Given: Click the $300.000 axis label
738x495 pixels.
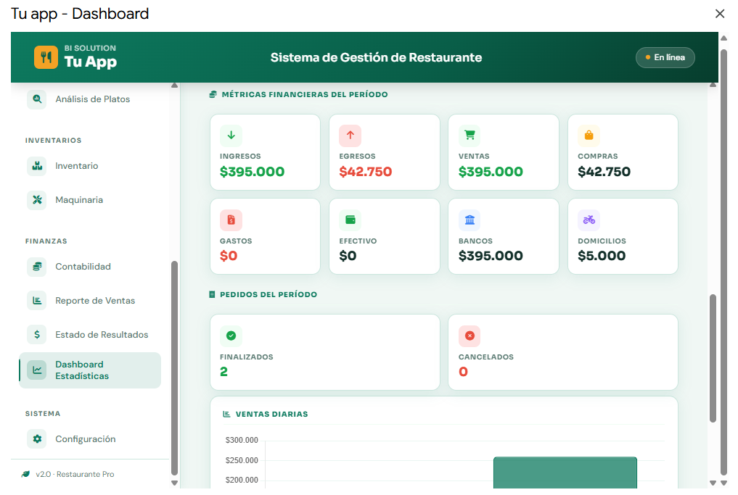Looking at the screenshot, I should (x=242, y=440).
